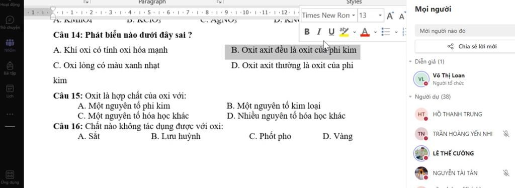Collapse the Diễn giả (1) section

coord(410,61)
